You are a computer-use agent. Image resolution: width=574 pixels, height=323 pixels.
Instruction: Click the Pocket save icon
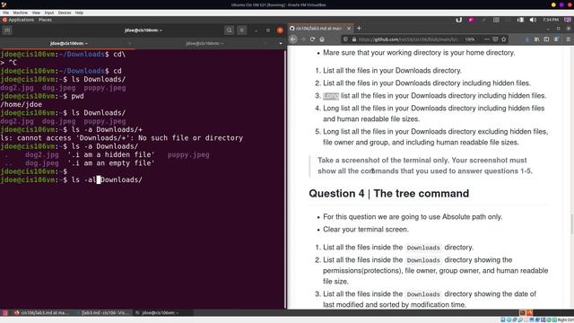click(495, 39)
